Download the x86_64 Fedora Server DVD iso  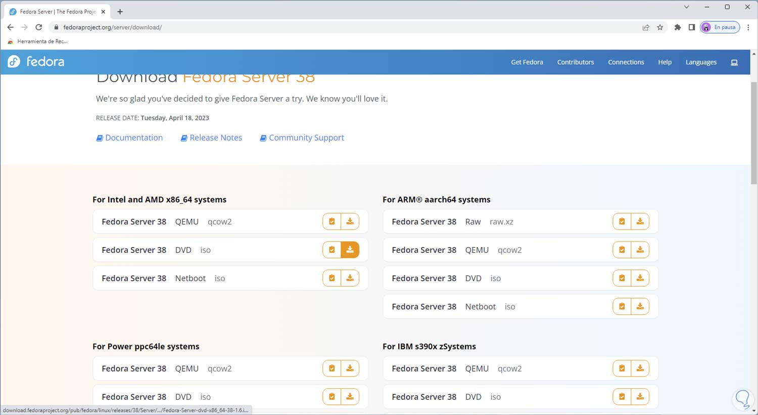pos(350,250)
